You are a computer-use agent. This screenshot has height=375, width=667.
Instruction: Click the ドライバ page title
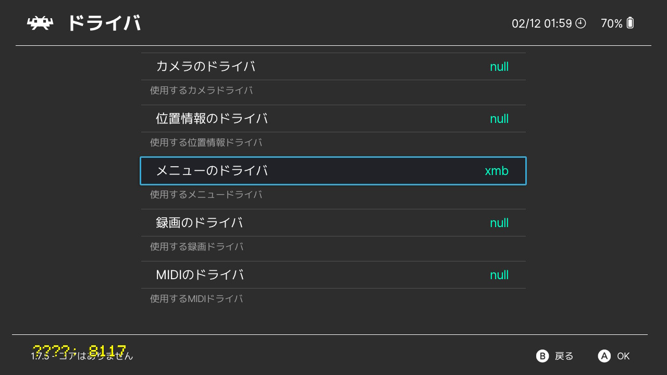click(104, 23)
